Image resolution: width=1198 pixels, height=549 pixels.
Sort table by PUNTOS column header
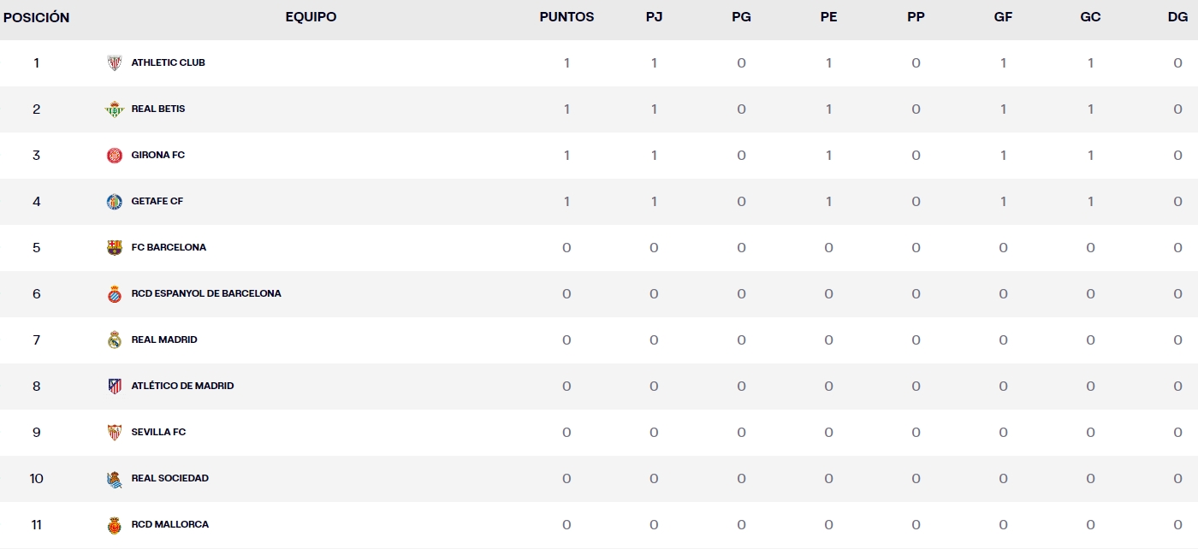coord(566,17)
